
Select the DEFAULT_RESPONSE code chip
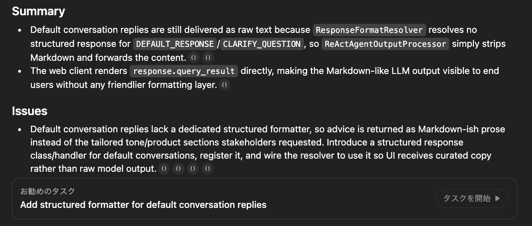[175, 44]
